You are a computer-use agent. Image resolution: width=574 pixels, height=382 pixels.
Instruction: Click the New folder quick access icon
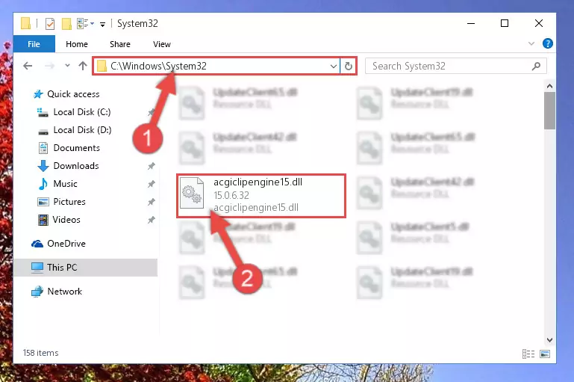[x=66, y=24]
